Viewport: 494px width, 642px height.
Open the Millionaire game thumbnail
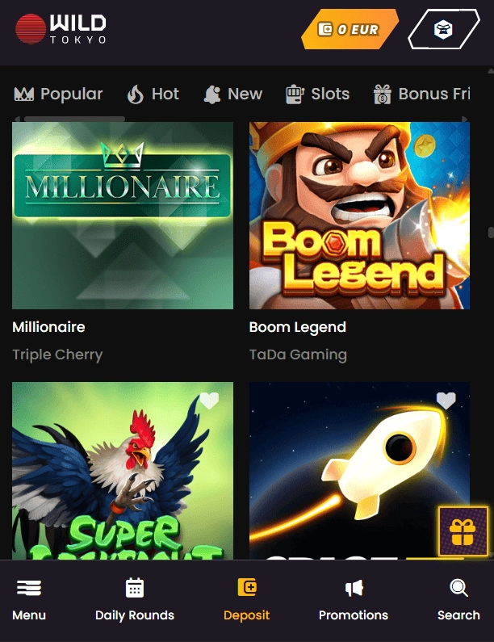coord(123,216)
